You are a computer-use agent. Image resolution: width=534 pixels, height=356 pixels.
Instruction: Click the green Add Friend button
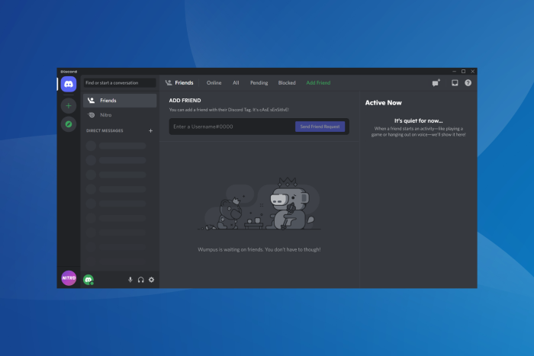(318, 82)
